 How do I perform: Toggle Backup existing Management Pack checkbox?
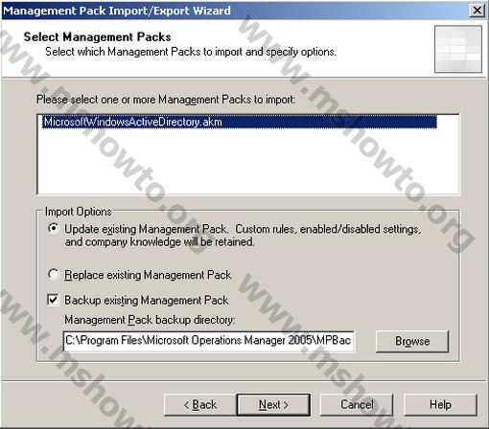(x=53, y=300)
